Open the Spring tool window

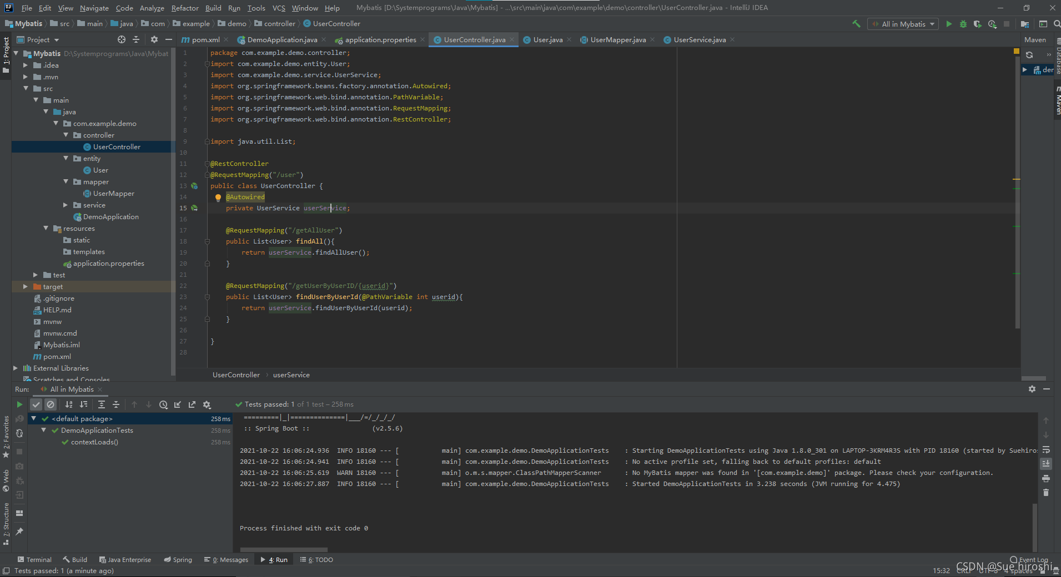coord(178,560)
